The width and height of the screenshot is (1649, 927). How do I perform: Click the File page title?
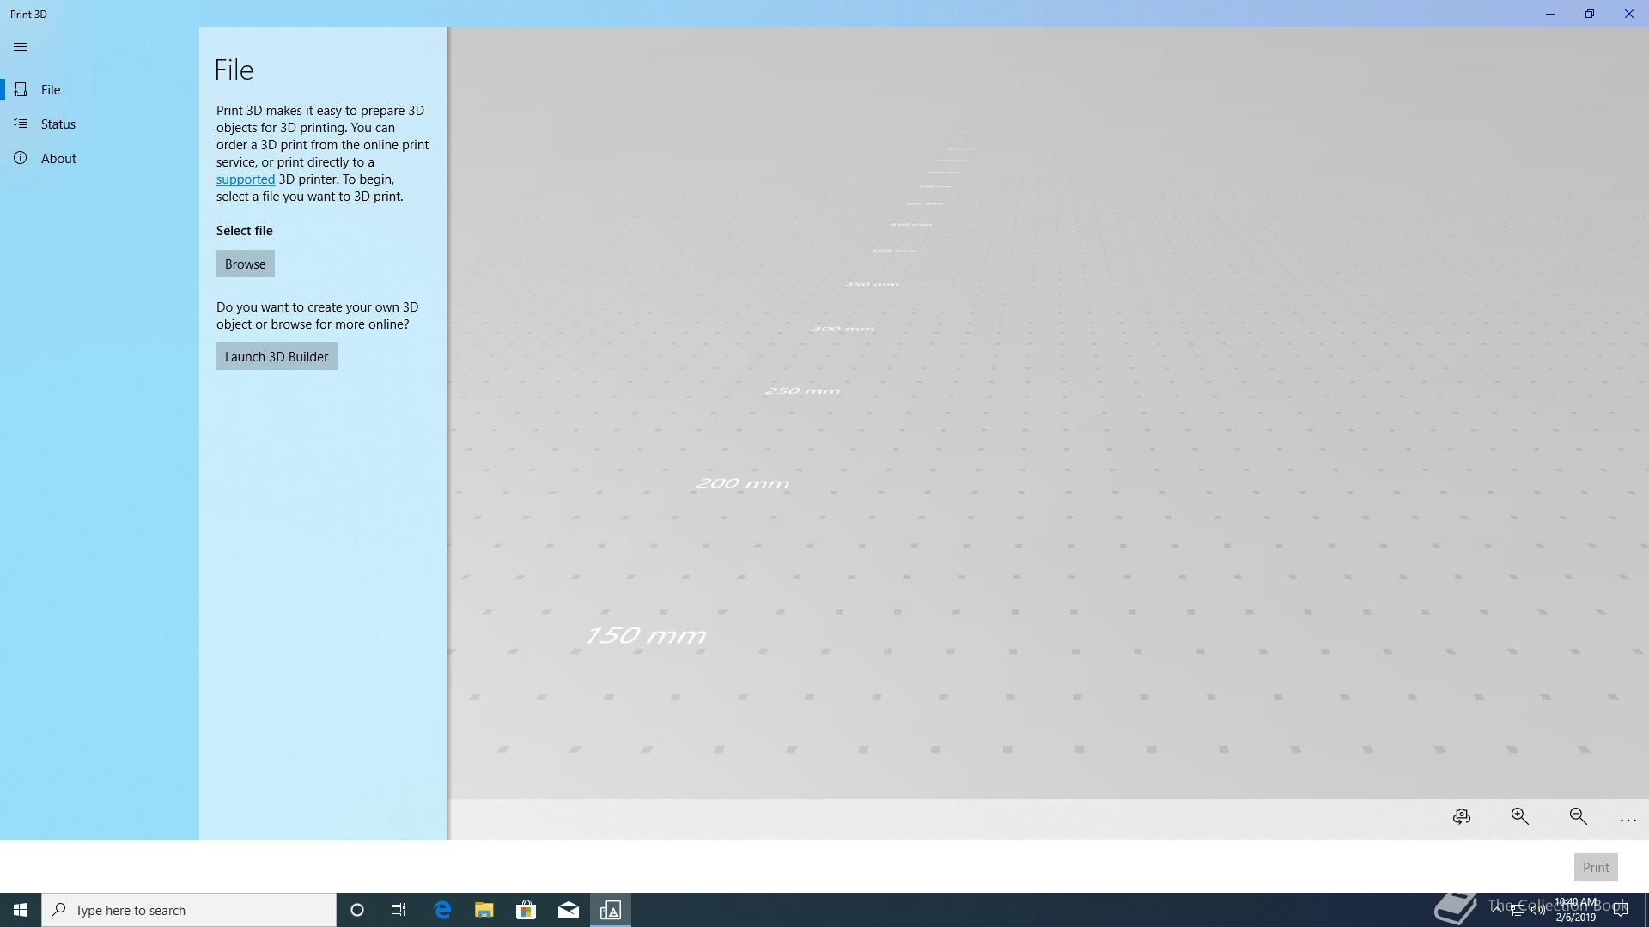click(x=234, y=70)
